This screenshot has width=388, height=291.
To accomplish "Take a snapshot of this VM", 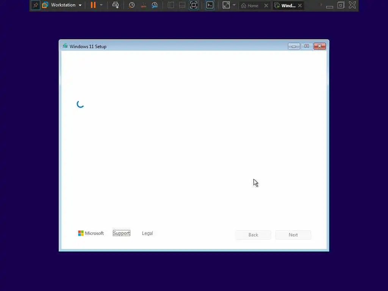I will point(131,5).
